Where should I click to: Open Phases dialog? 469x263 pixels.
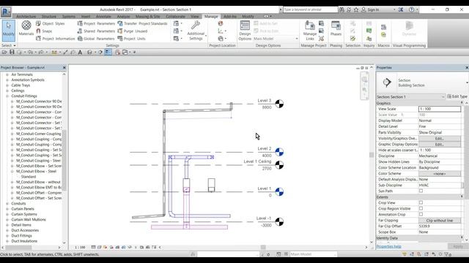click(x=336, y=28)
